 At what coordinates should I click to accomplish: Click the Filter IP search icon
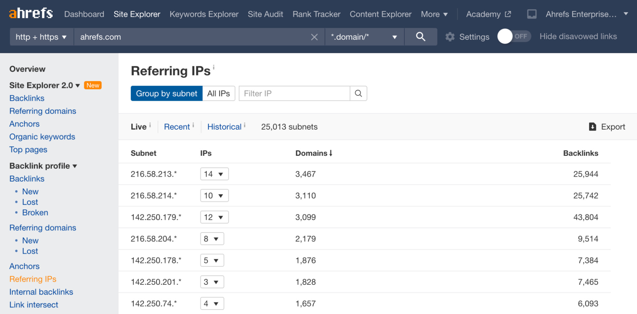tap(358, 93)
